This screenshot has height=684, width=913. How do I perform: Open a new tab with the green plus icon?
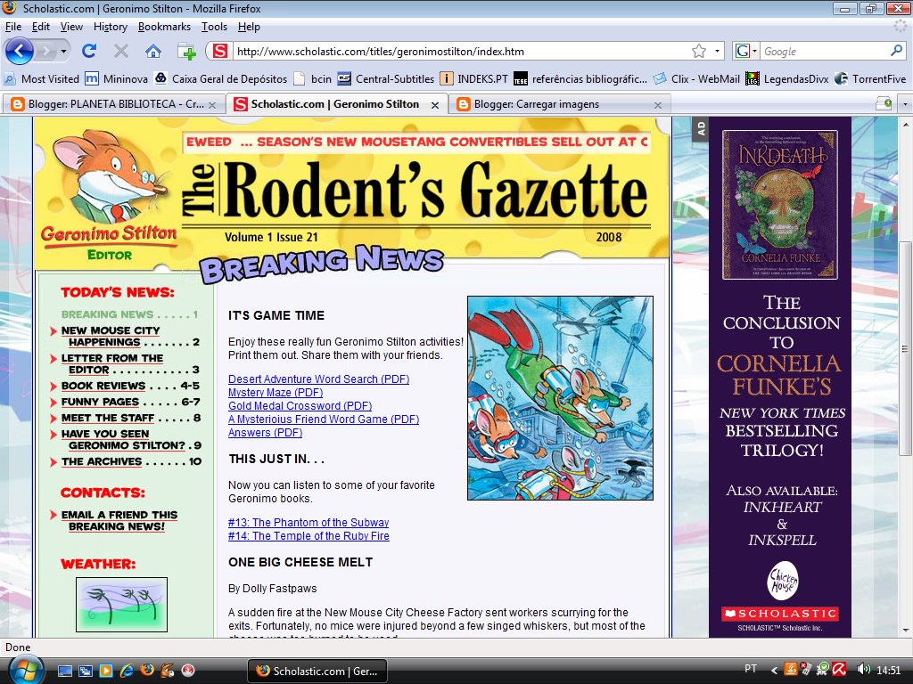coord(186,51)
